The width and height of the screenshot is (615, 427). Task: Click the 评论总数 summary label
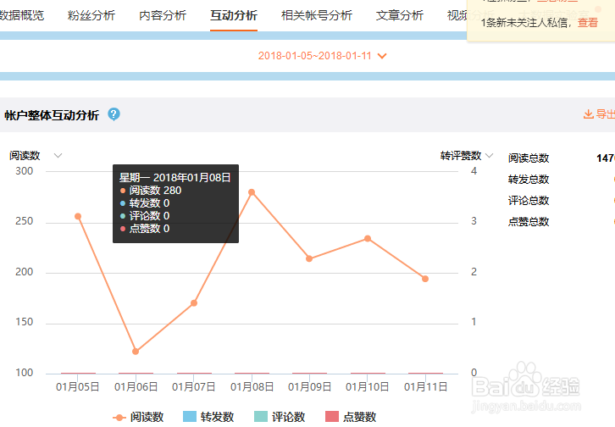[x=529, y=200]
